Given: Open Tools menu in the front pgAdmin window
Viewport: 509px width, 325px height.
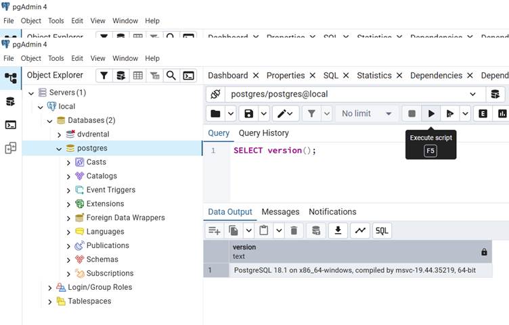Looking at the screenshot, I should click(56, 58).
